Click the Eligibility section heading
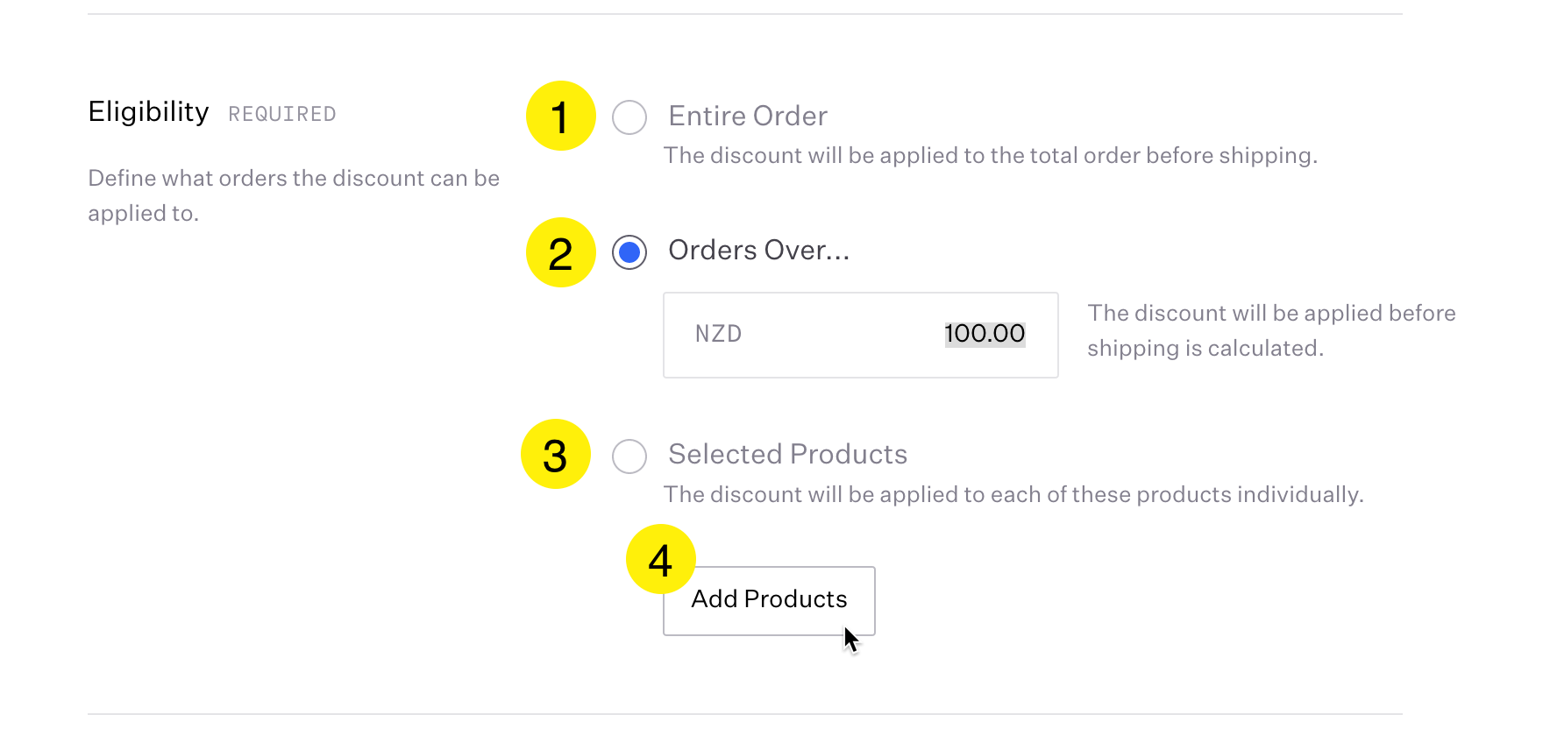1543x736 pixels. 149,112
